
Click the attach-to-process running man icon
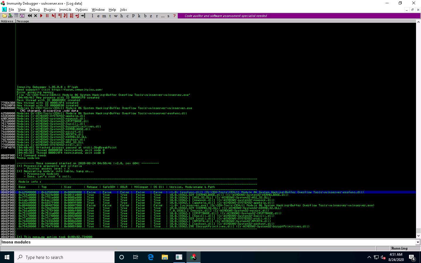point(11,16)
